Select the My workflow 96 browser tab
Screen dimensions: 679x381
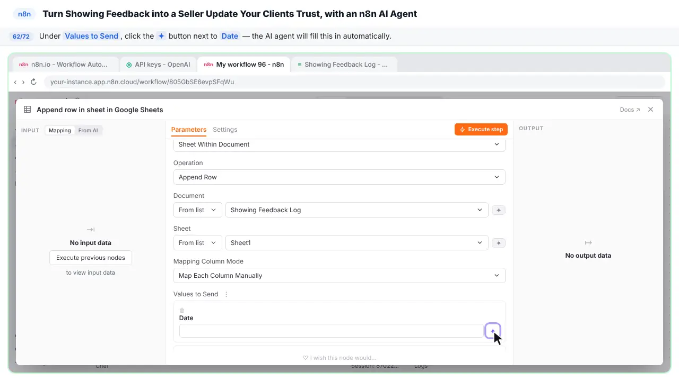pos(243,65)
